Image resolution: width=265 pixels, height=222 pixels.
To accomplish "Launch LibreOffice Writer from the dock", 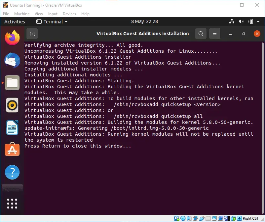I will point(12,127).
